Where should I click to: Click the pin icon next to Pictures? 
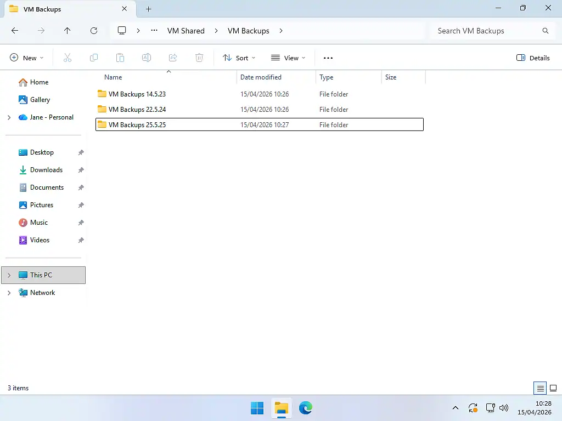81,204
